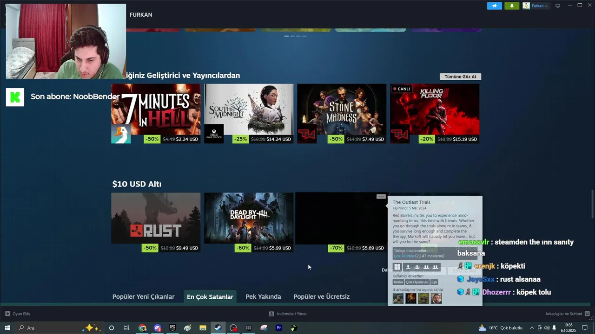Open File Explorer folder icon on taskbar
The image size is (595, 334).
pos(203,328)
